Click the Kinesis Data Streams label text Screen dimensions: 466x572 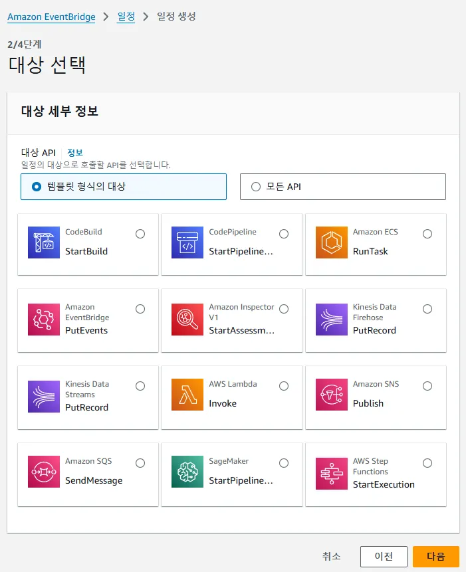[x=87, y=389]
